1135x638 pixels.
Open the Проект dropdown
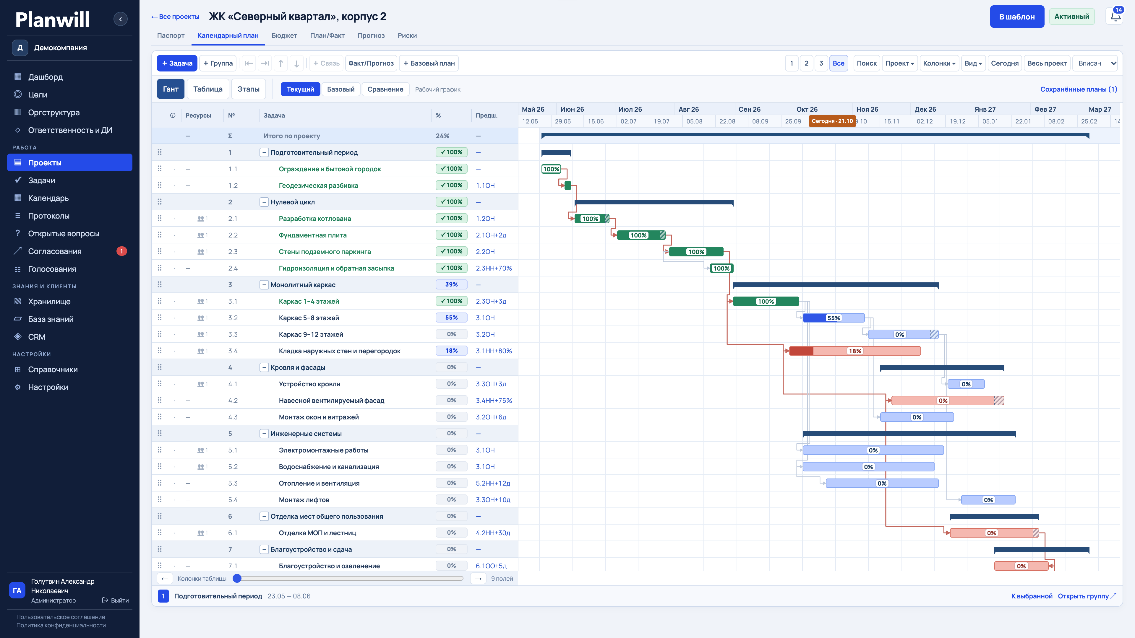coord(900,63)
